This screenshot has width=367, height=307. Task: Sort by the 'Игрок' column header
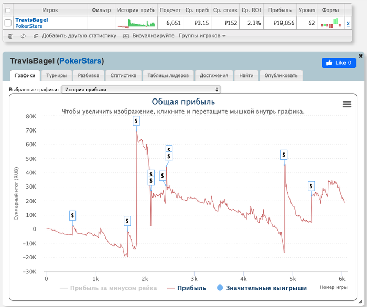[x=50, y=10]
